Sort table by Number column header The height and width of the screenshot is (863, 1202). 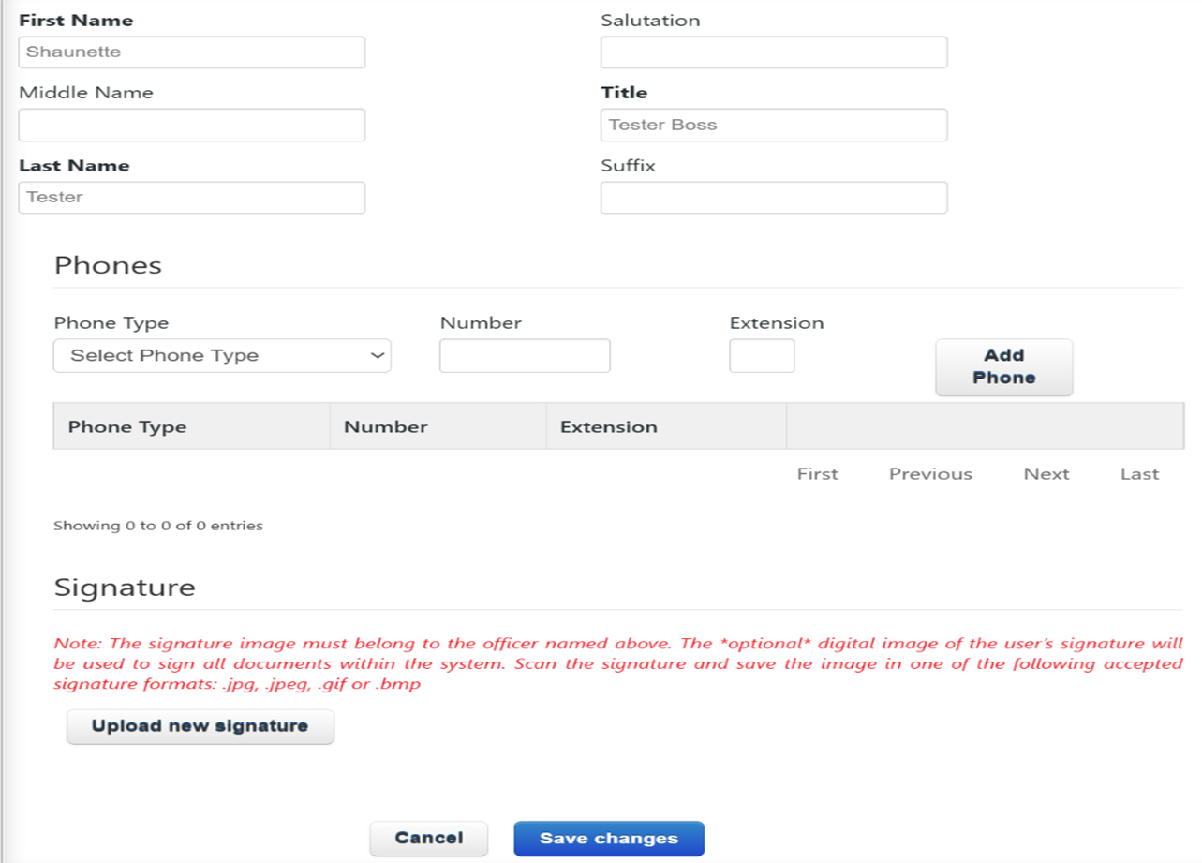[x=386, y=427]
